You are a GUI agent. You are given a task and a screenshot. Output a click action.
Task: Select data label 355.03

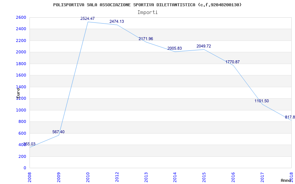click(29, 144)
